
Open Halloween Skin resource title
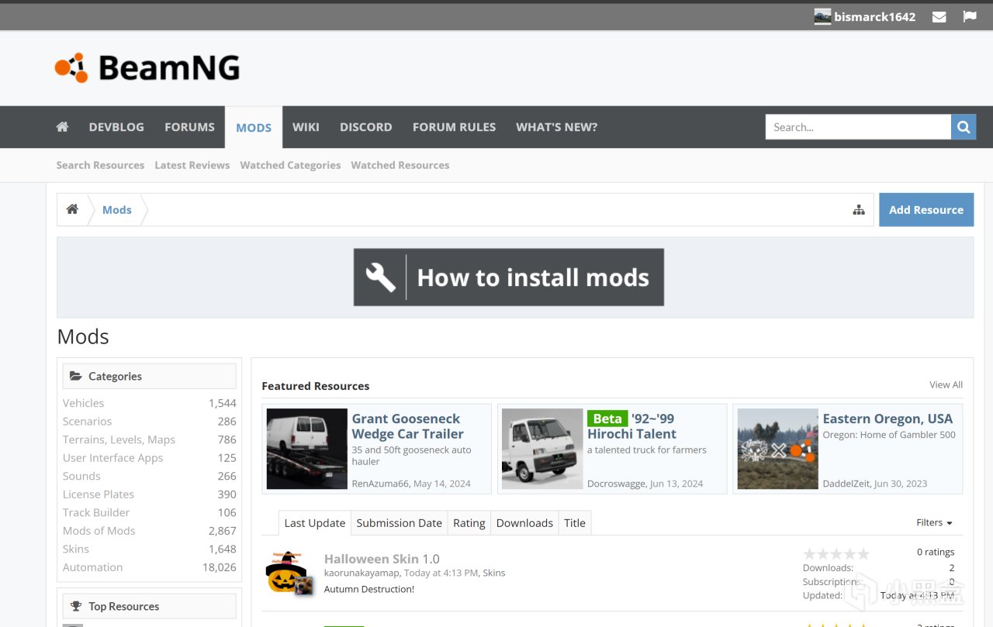coord(372,559)
